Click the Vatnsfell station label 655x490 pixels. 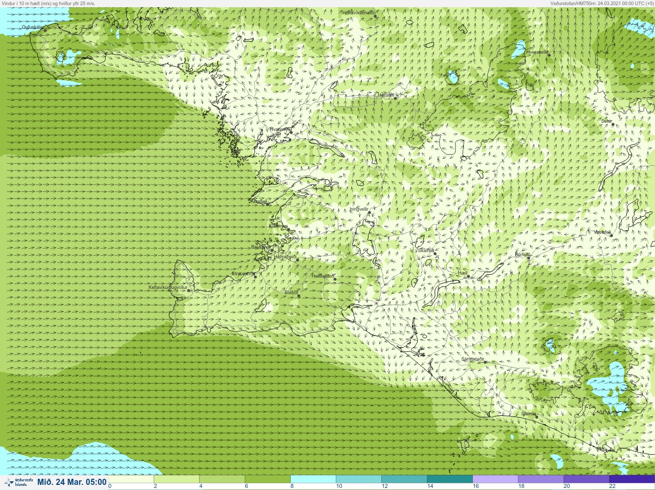click(602, 232)
